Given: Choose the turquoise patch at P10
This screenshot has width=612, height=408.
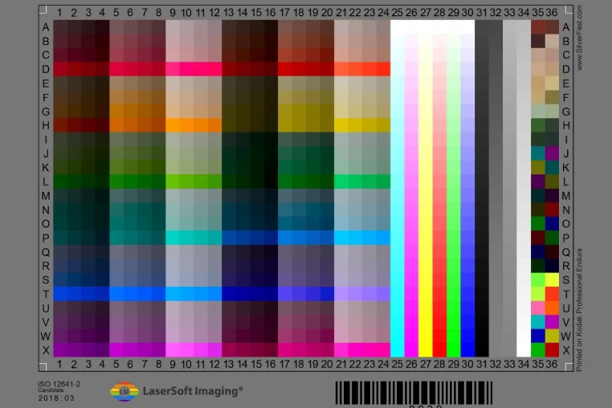Looking at the screenshot, I should pyautogui.click(x=186, y=238).
